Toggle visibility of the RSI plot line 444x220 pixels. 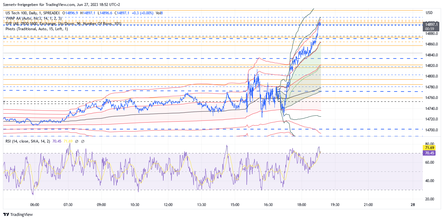click(57, 142)
